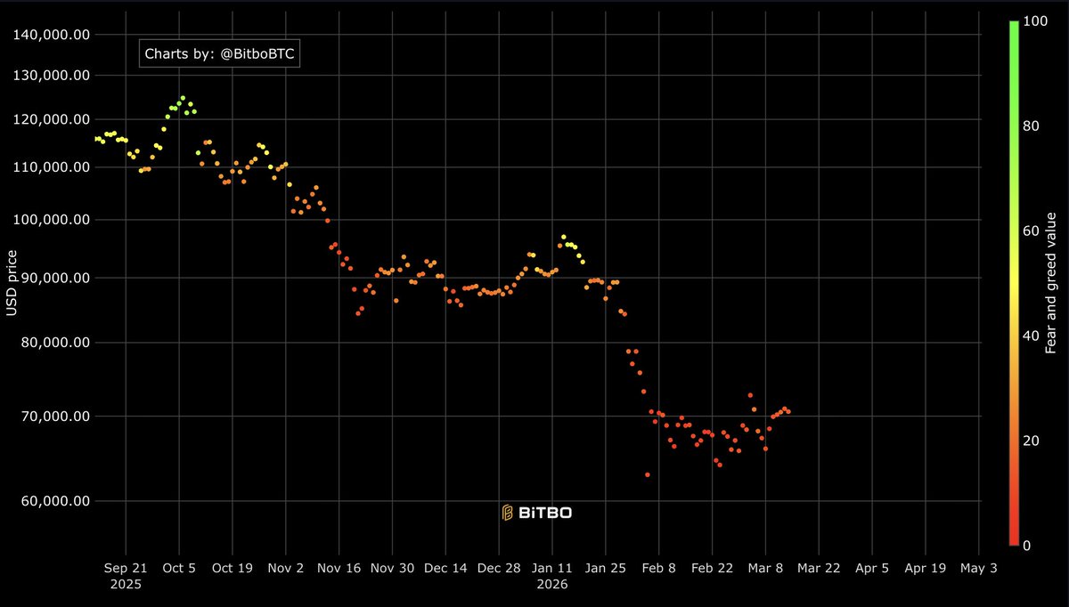This screenshot has width=1069, height=607.
Task: Click the "Sep 21" x-axis date label
Action: [126, 569]
